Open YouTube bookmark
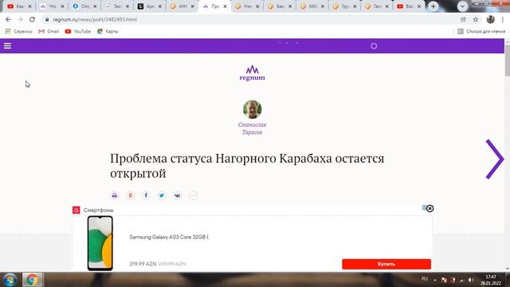The image size is (510, 287). (78, 31)
